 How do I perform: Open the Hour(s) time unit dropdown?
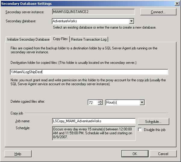[142, 102]
